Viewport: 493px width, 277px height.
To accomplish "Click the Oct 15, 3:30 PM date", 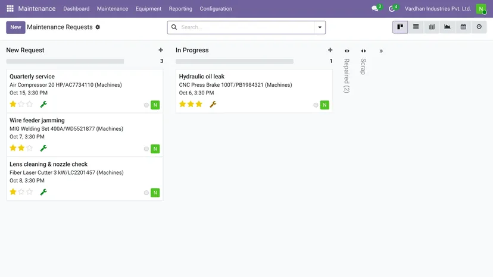I will tap(29, 93).
